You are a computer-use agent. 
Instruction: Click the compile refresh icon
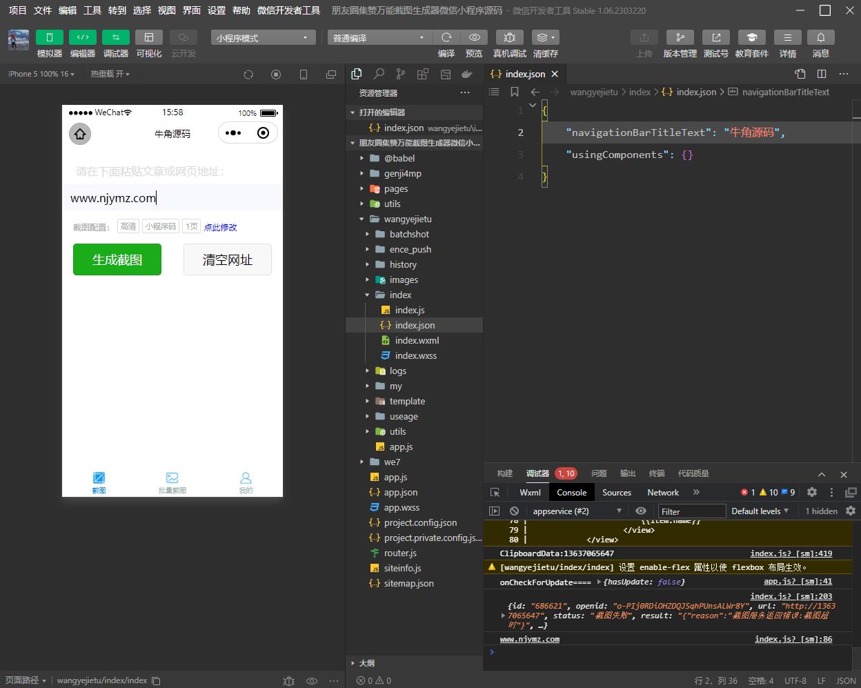coord(446,37)
